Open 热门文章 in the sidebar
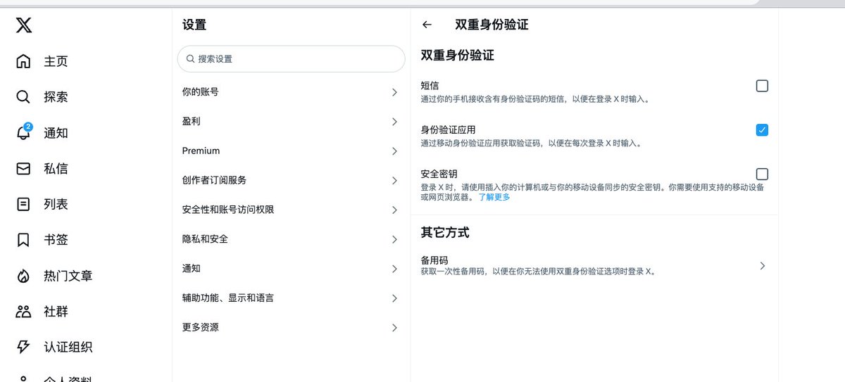The height and width of the screenshot is (382, 845). (68, 276)
